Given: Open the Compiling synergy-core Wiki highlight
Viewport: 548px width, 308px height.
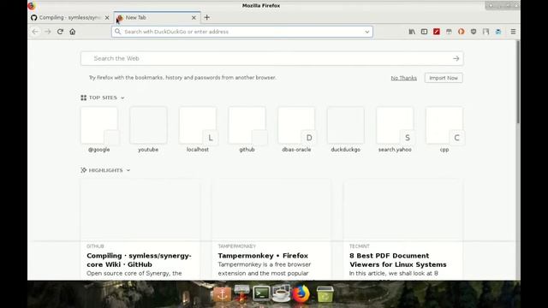Looking at the screenshot, I should 140,229.
